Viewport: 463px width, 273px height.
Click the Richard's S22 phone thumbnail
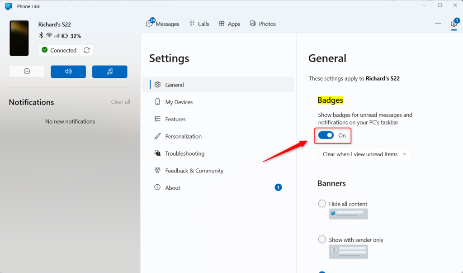pyautogui.click(x=19, y=38)
